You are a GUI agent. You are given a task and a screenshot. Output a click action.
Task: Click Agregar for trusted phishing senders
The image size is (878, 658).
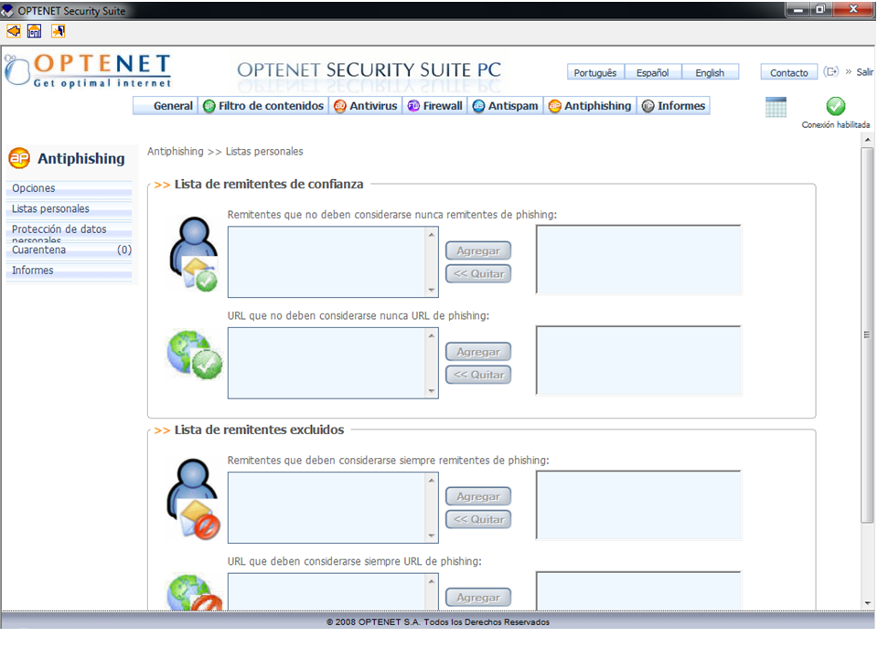[x=477, y=250]
